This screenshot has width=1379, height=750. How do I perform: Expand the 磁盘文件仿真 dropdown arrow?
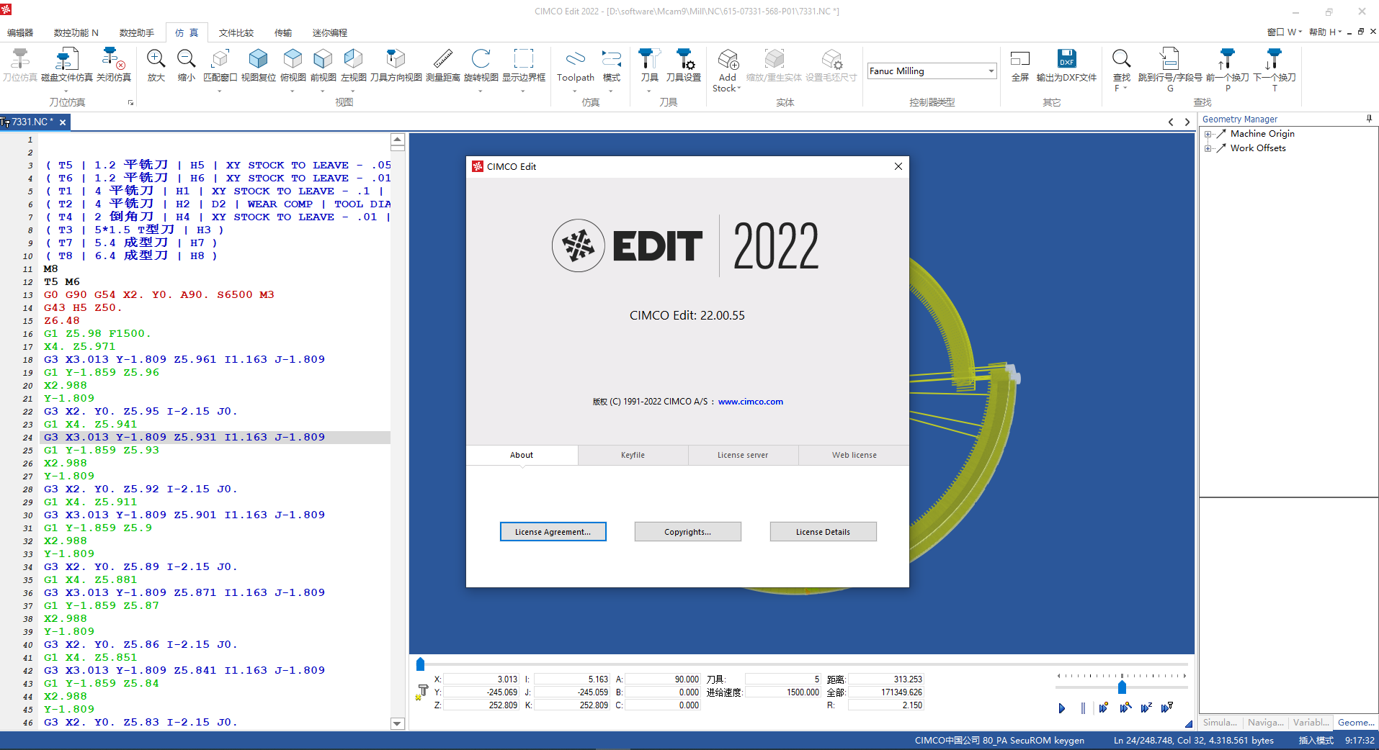(66, 91)
